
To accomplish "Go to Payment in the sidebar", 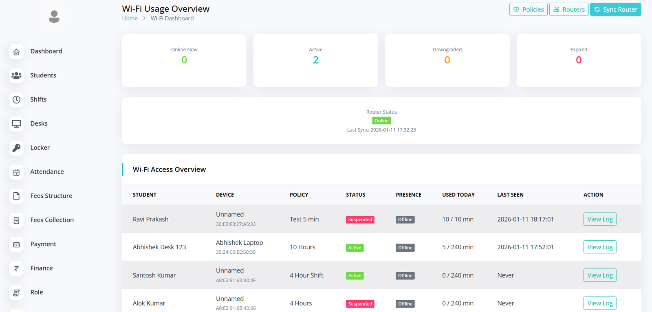I will click(x=43, y=244).
